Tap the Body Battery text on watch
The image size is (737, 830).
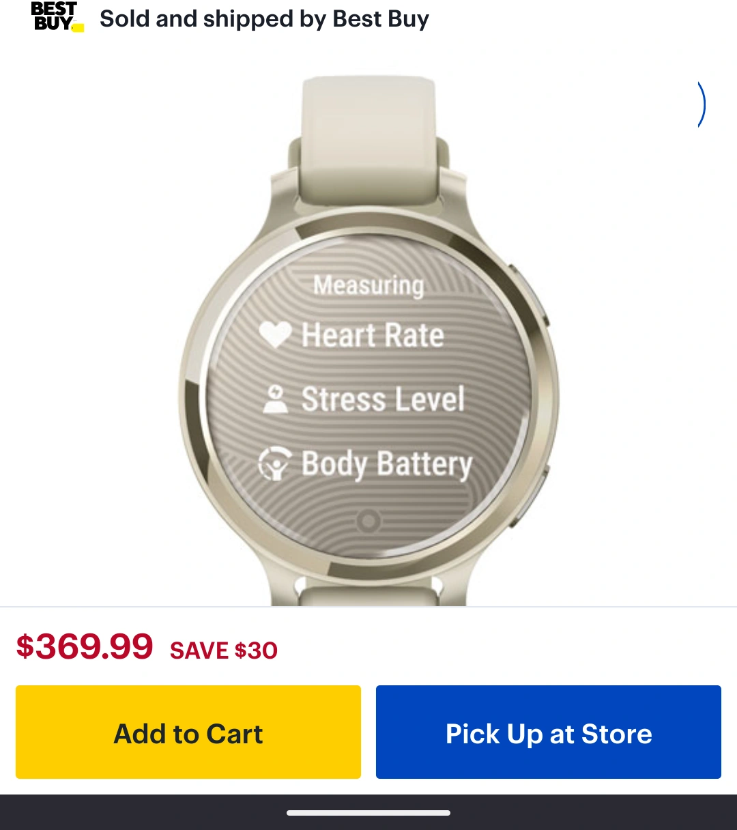387,464
